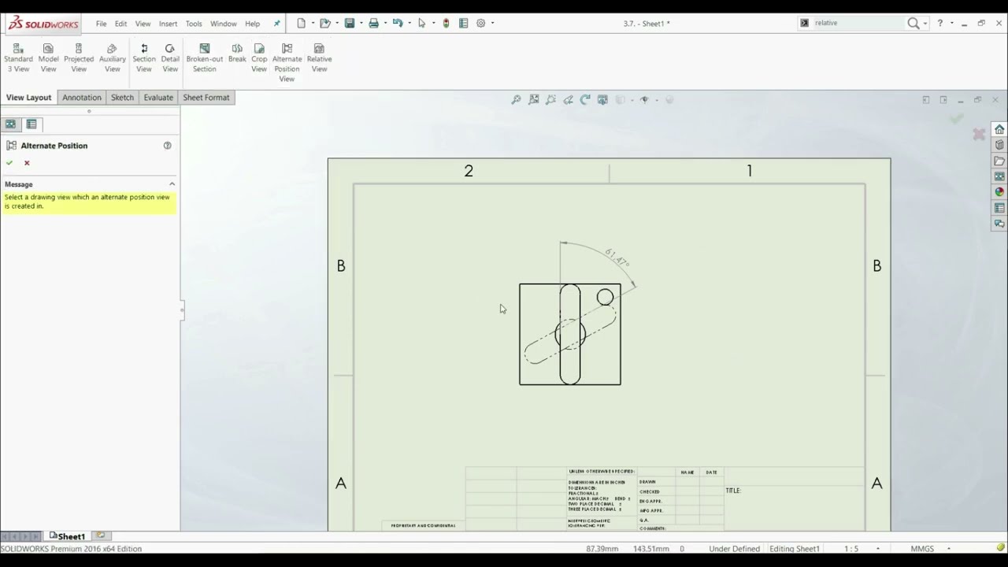Cancel Alternate Position with red X
Image resolution: width=1008 pixels, height=567 pixels.
27,163
